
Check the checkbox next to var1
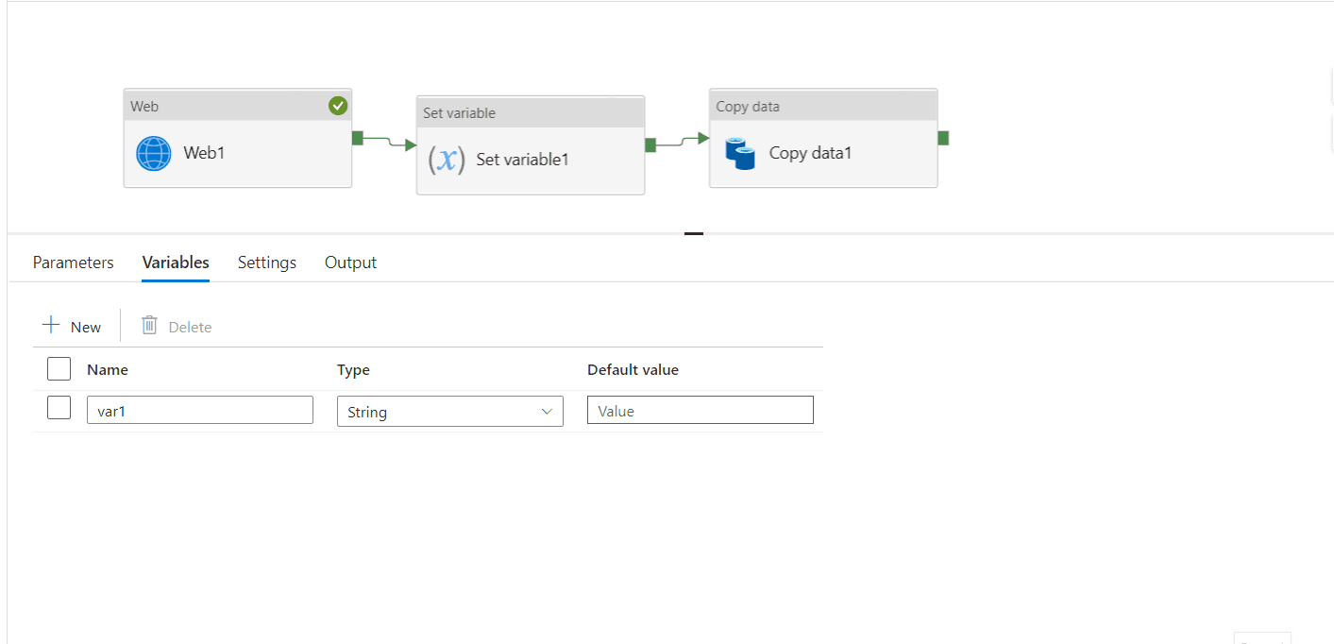59,407
